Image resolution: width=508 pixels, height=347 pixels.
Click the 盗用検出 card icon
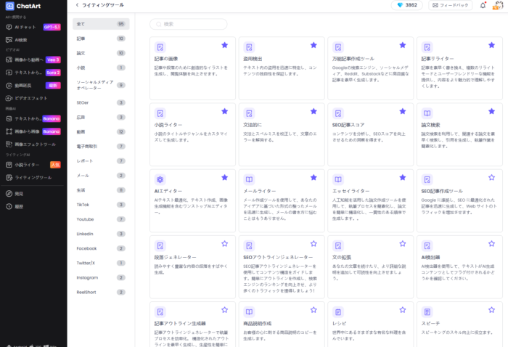(249, 47)
